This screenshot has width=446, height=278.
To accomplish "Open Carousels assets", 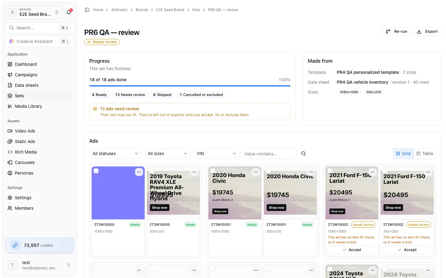I will pos(40,162).
